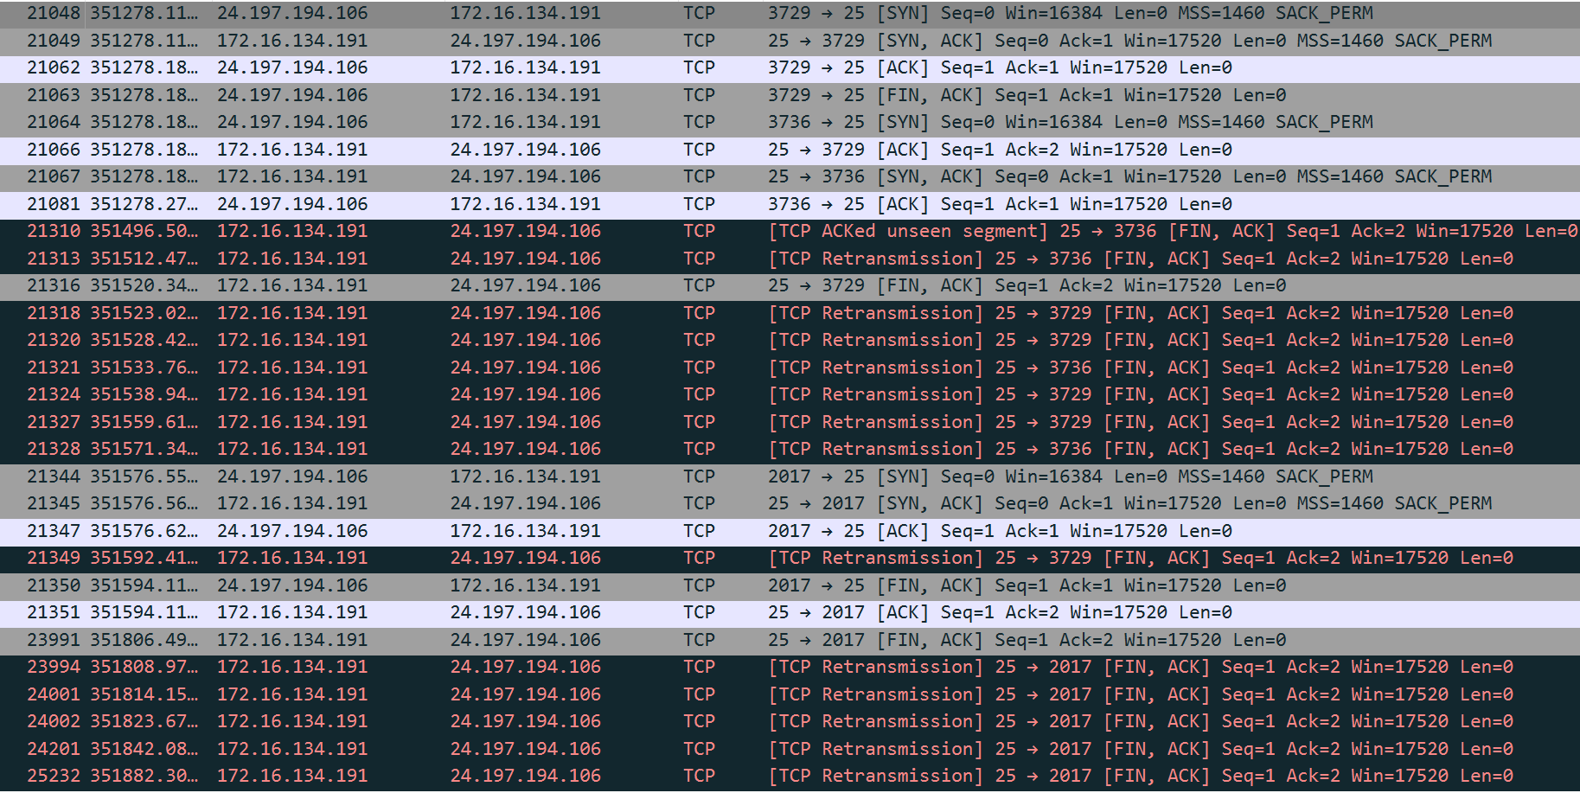Select packet 21063 FIN, ACK row
This screenshot has width=1580, height=793.
click(x=790, y=95)
